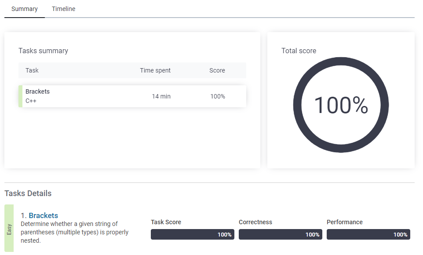The height and width of the screenshot is (255, 423).
Task: Click the Total score heading
Action: point(299,51)
